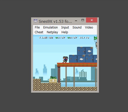Click the parachuting enemy at the screen edge
The width and height of the screenshot is (128, 112).
[x=96, y=42]
